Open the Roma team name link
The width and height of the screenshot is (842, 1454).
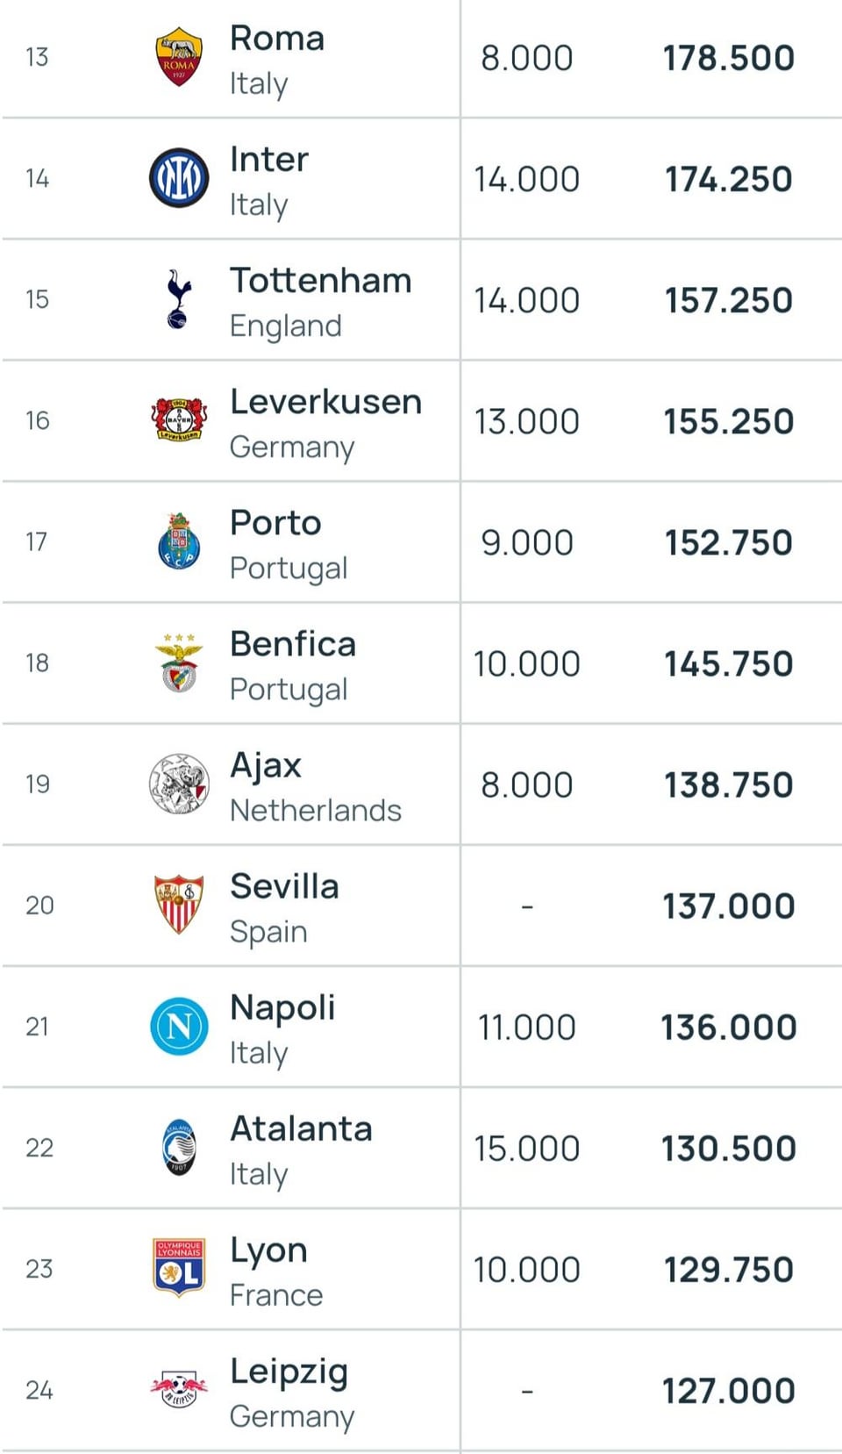(277, 39)
